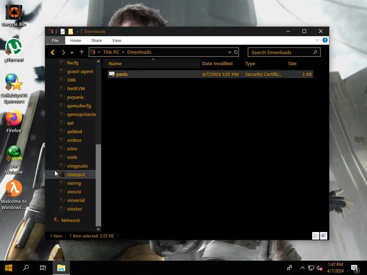367x275 pixels.
Task: Open Explorer help question mark icon
Action: coord(325,40)
